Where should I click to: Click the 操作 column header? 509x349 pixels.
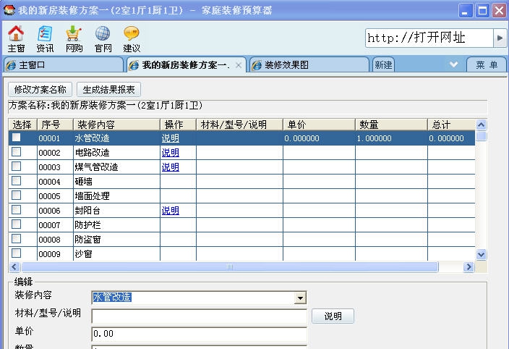[178, 125]
